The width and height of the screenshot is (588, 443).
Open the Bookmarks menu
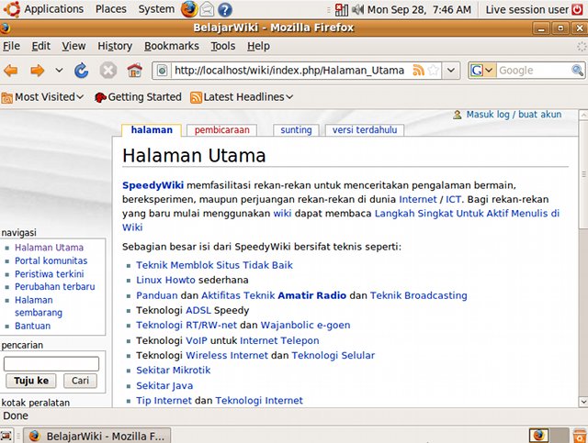[172, 46]
